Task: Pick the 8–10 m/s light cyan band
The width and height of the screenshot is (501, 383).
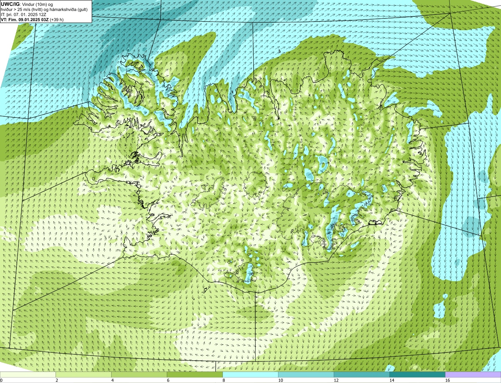Action: [x=250, y=374]
